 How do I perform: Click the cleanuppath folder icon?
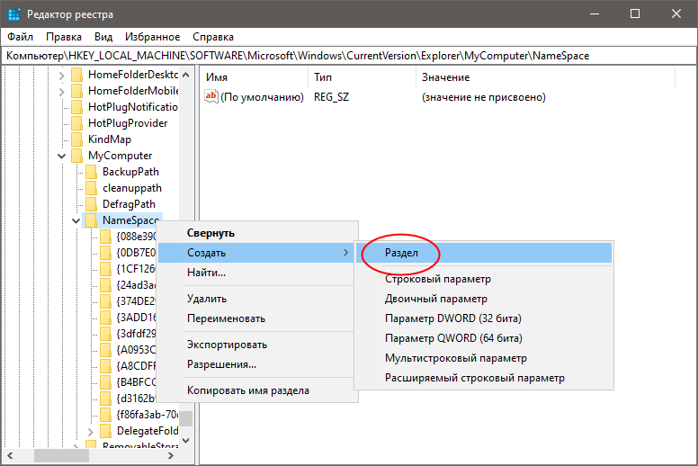[x=91, y=188]
